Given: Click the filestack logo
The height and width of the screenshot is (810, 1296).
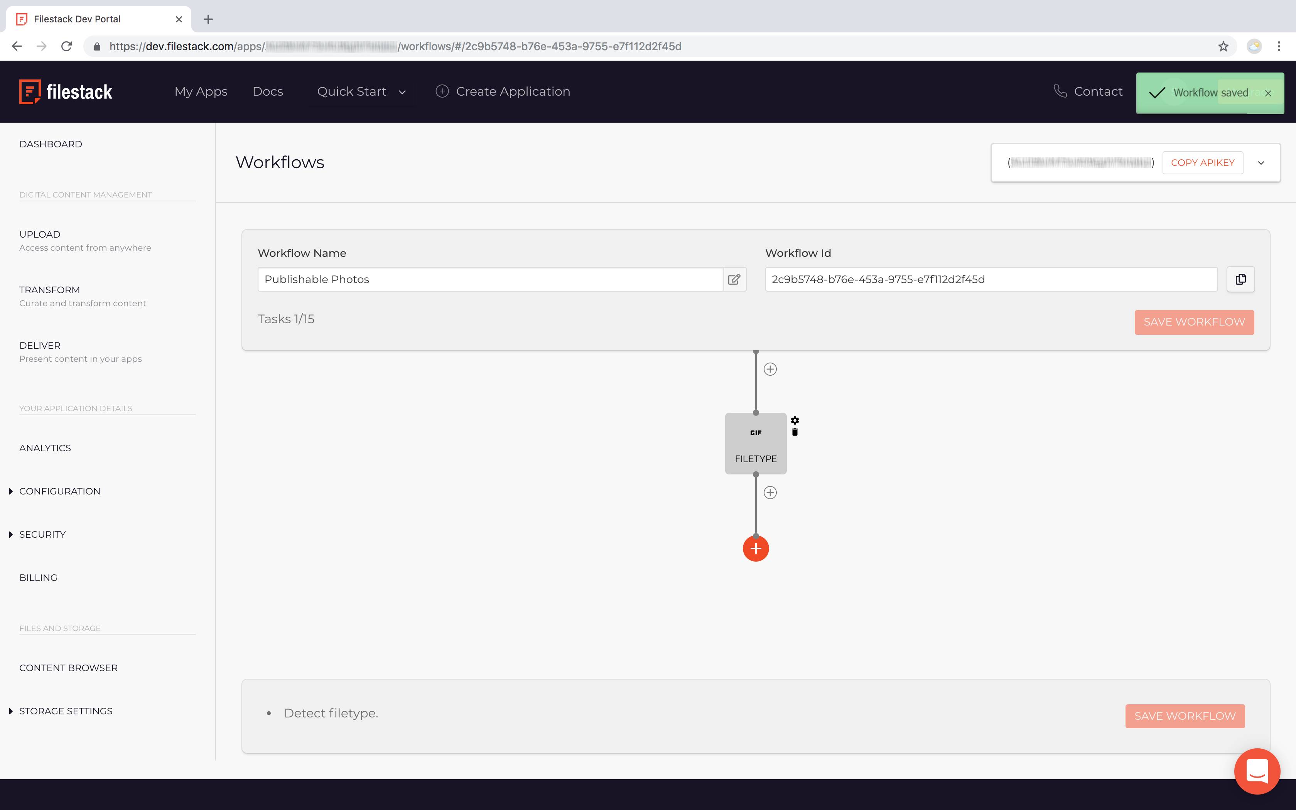Looking at the screenshot, I should pos(66,92).
